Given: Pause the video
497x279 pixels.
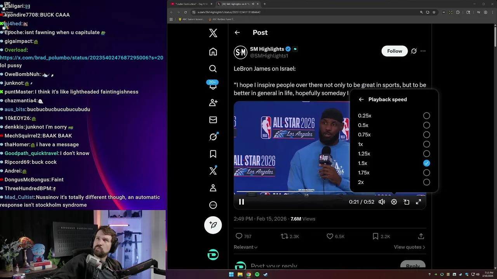Looking at the screenshot, I should (x=241, y=202).
